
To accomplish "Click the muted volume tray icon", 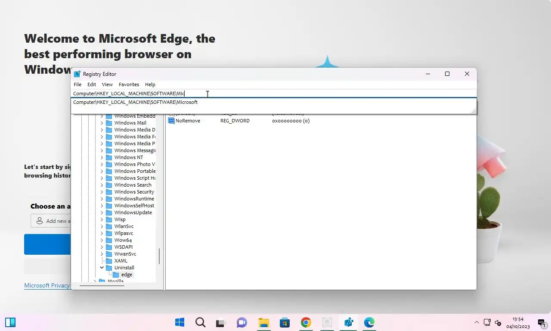I will (x=498, y=322).
